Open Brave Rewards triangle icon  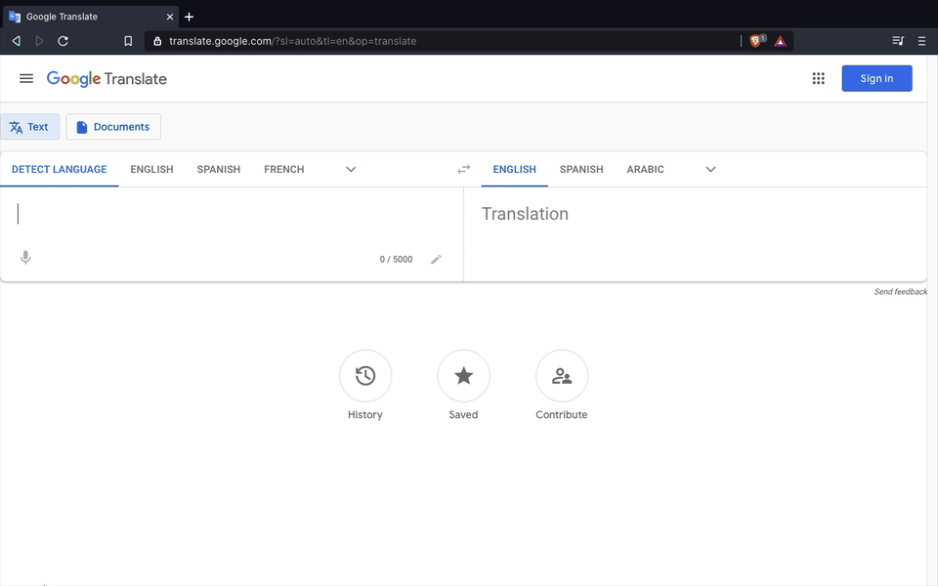click(x=780, y=41)
